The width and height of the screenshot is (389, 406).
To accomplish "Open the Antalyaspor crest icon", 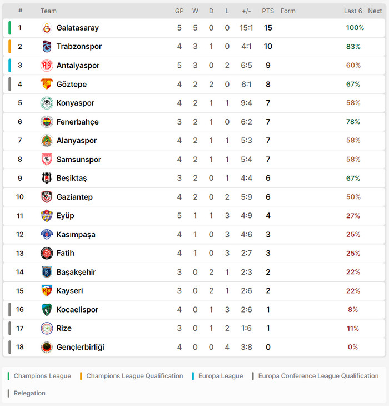I will [47, 66].
